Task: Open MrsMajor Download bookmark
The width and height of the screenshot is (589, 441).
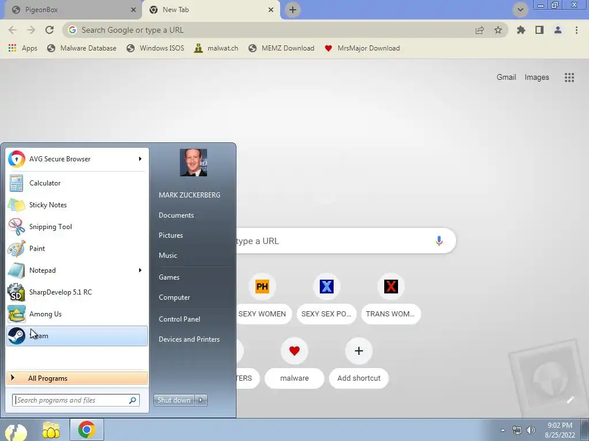Action: [x=362, y=48]
